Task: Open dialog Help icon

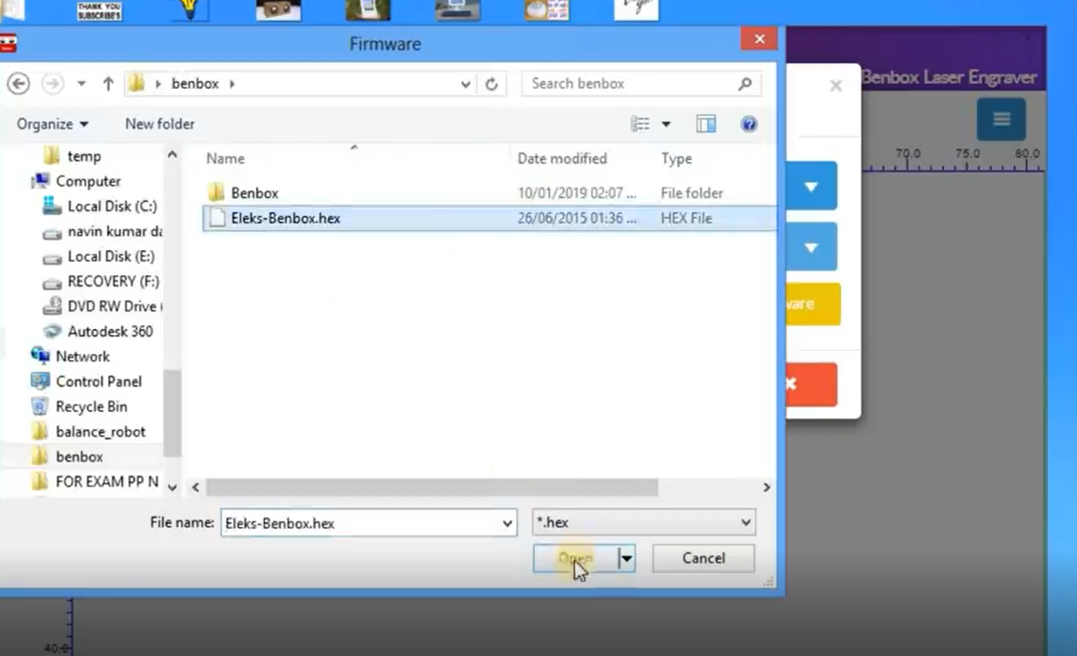Action: click(749, 125)
